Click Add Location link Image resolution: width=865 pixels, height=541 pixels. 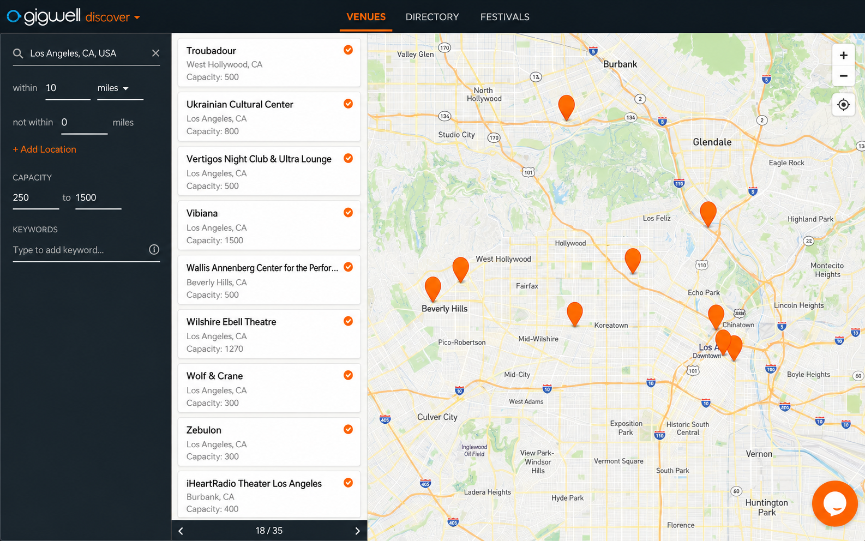click(44, 149)
